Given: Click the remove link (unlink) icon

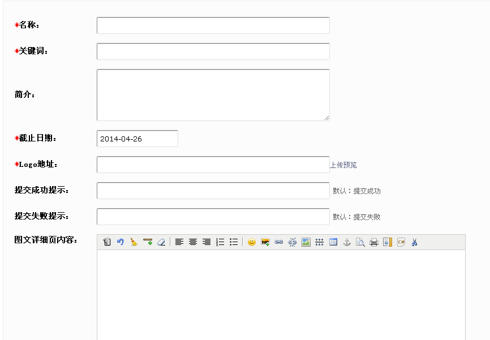Looking at the screenshot, I should (293, 242).
